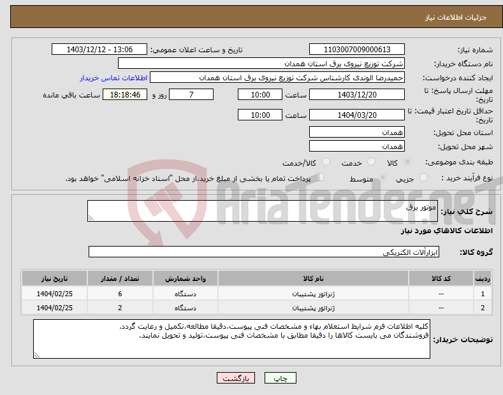Click the delivery city field همدان
This screenshot has width=503, height=395.
click(x=357, y=146)
